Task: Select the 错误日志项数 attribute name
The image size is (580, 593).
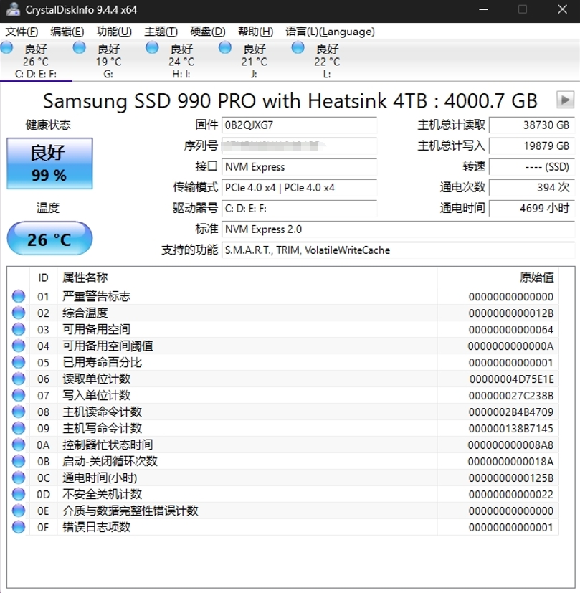Action: (x=96, y=527)
